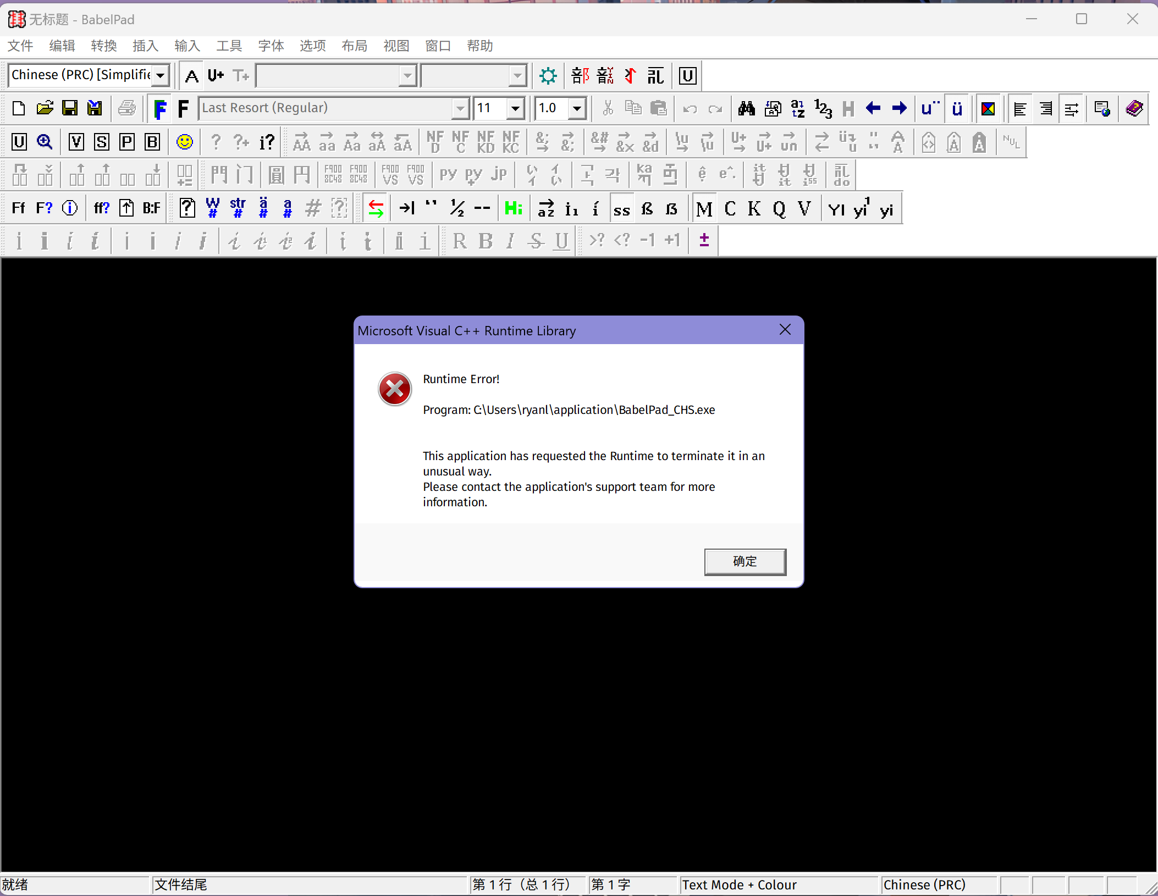
Task: Close the Runtime Library dialog with X
Action: click(x=785, y=329)
